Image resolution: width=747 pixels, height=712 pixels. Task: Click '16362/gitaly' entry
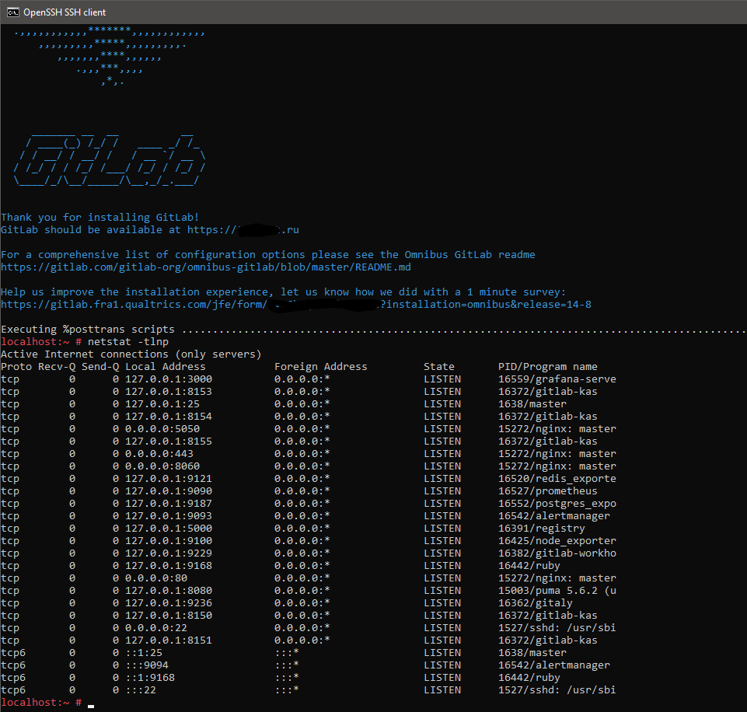pos(535,603)
